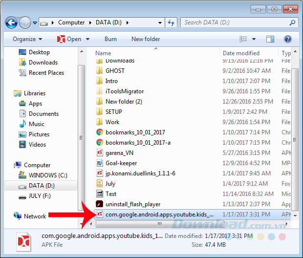Select Downloads in the navigation pane
Image resolution: width=303 pixels, height=258 pixels.
[x=38, y=63]
